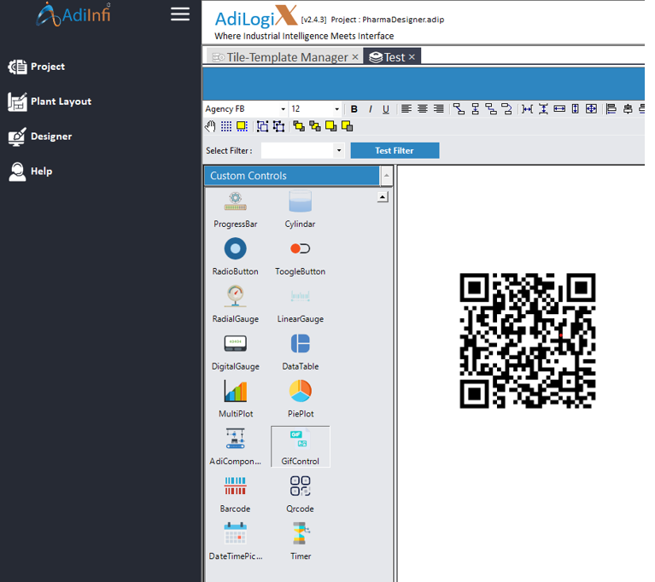Click the equal vertical spacing icon

[x=543, y=109]
